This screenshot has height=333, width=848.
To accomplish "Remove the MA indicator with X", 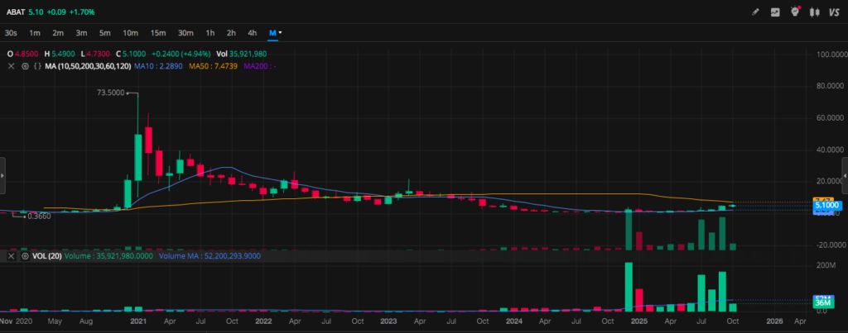I will pyautogui.click(x=12, y=65).
